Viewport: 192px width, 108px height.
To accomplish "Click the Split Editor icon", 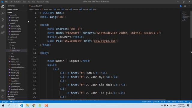I will 185,6.
